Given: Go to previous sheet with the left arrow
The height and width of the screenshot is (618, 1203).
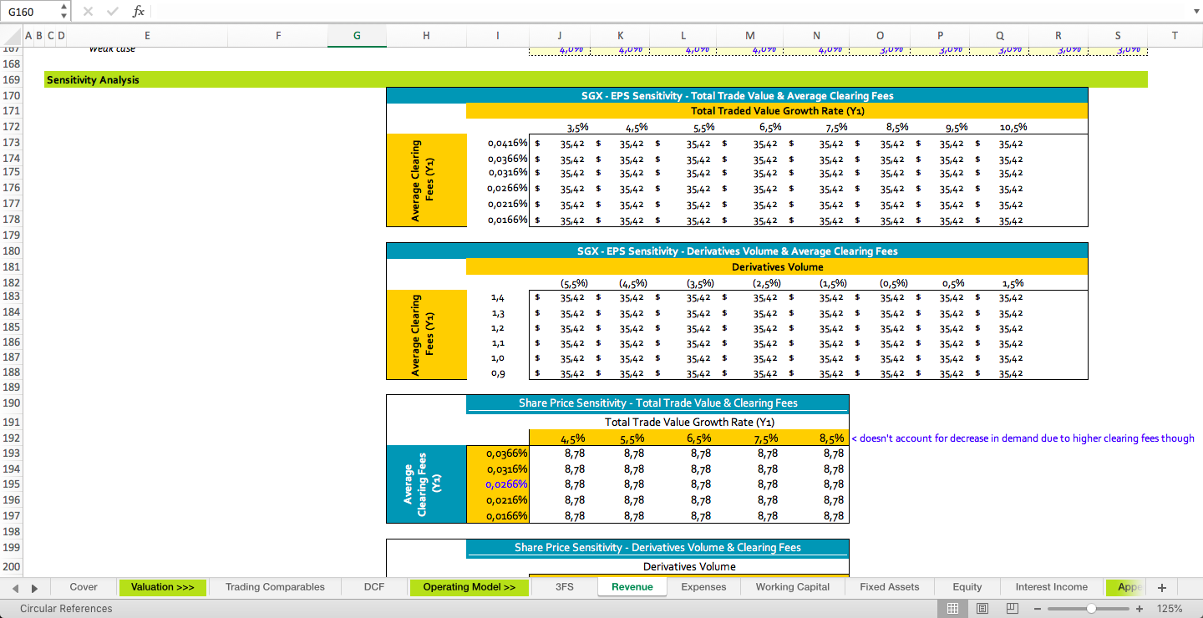Looking at the screenshot, I should tap(14, 588).
